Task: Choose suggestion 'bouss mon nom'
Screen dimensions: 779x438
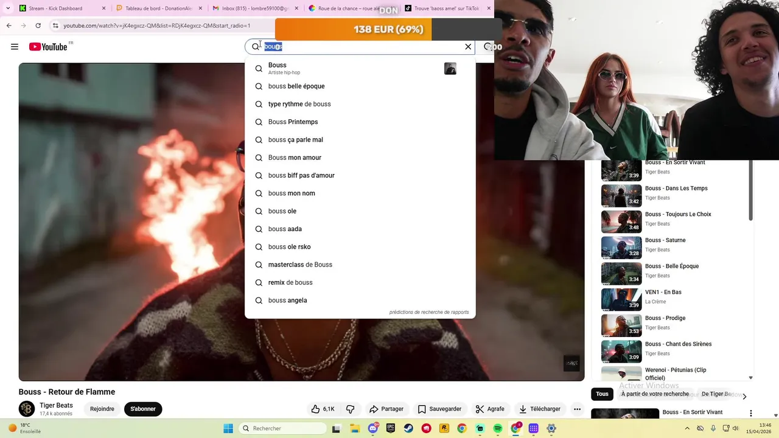Action: (360, 193)
